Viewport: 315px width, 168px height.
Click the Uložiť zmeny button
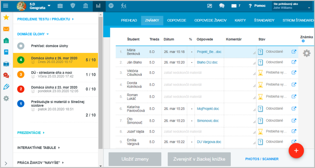(135, 159)
